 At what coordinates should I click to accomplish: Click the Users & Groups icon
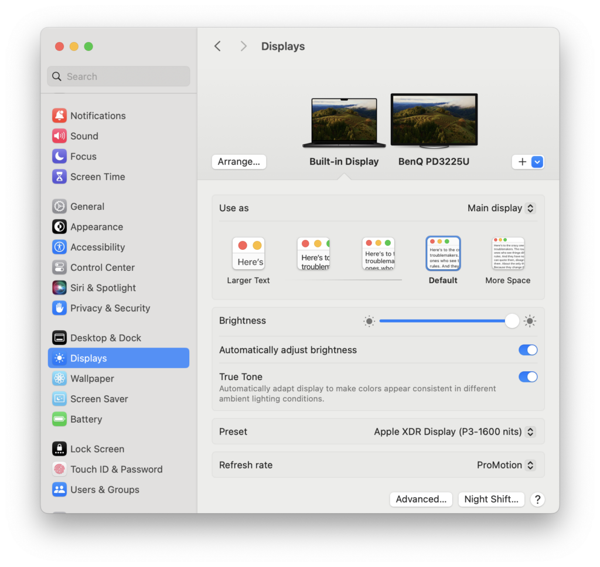tap(59, 489)
